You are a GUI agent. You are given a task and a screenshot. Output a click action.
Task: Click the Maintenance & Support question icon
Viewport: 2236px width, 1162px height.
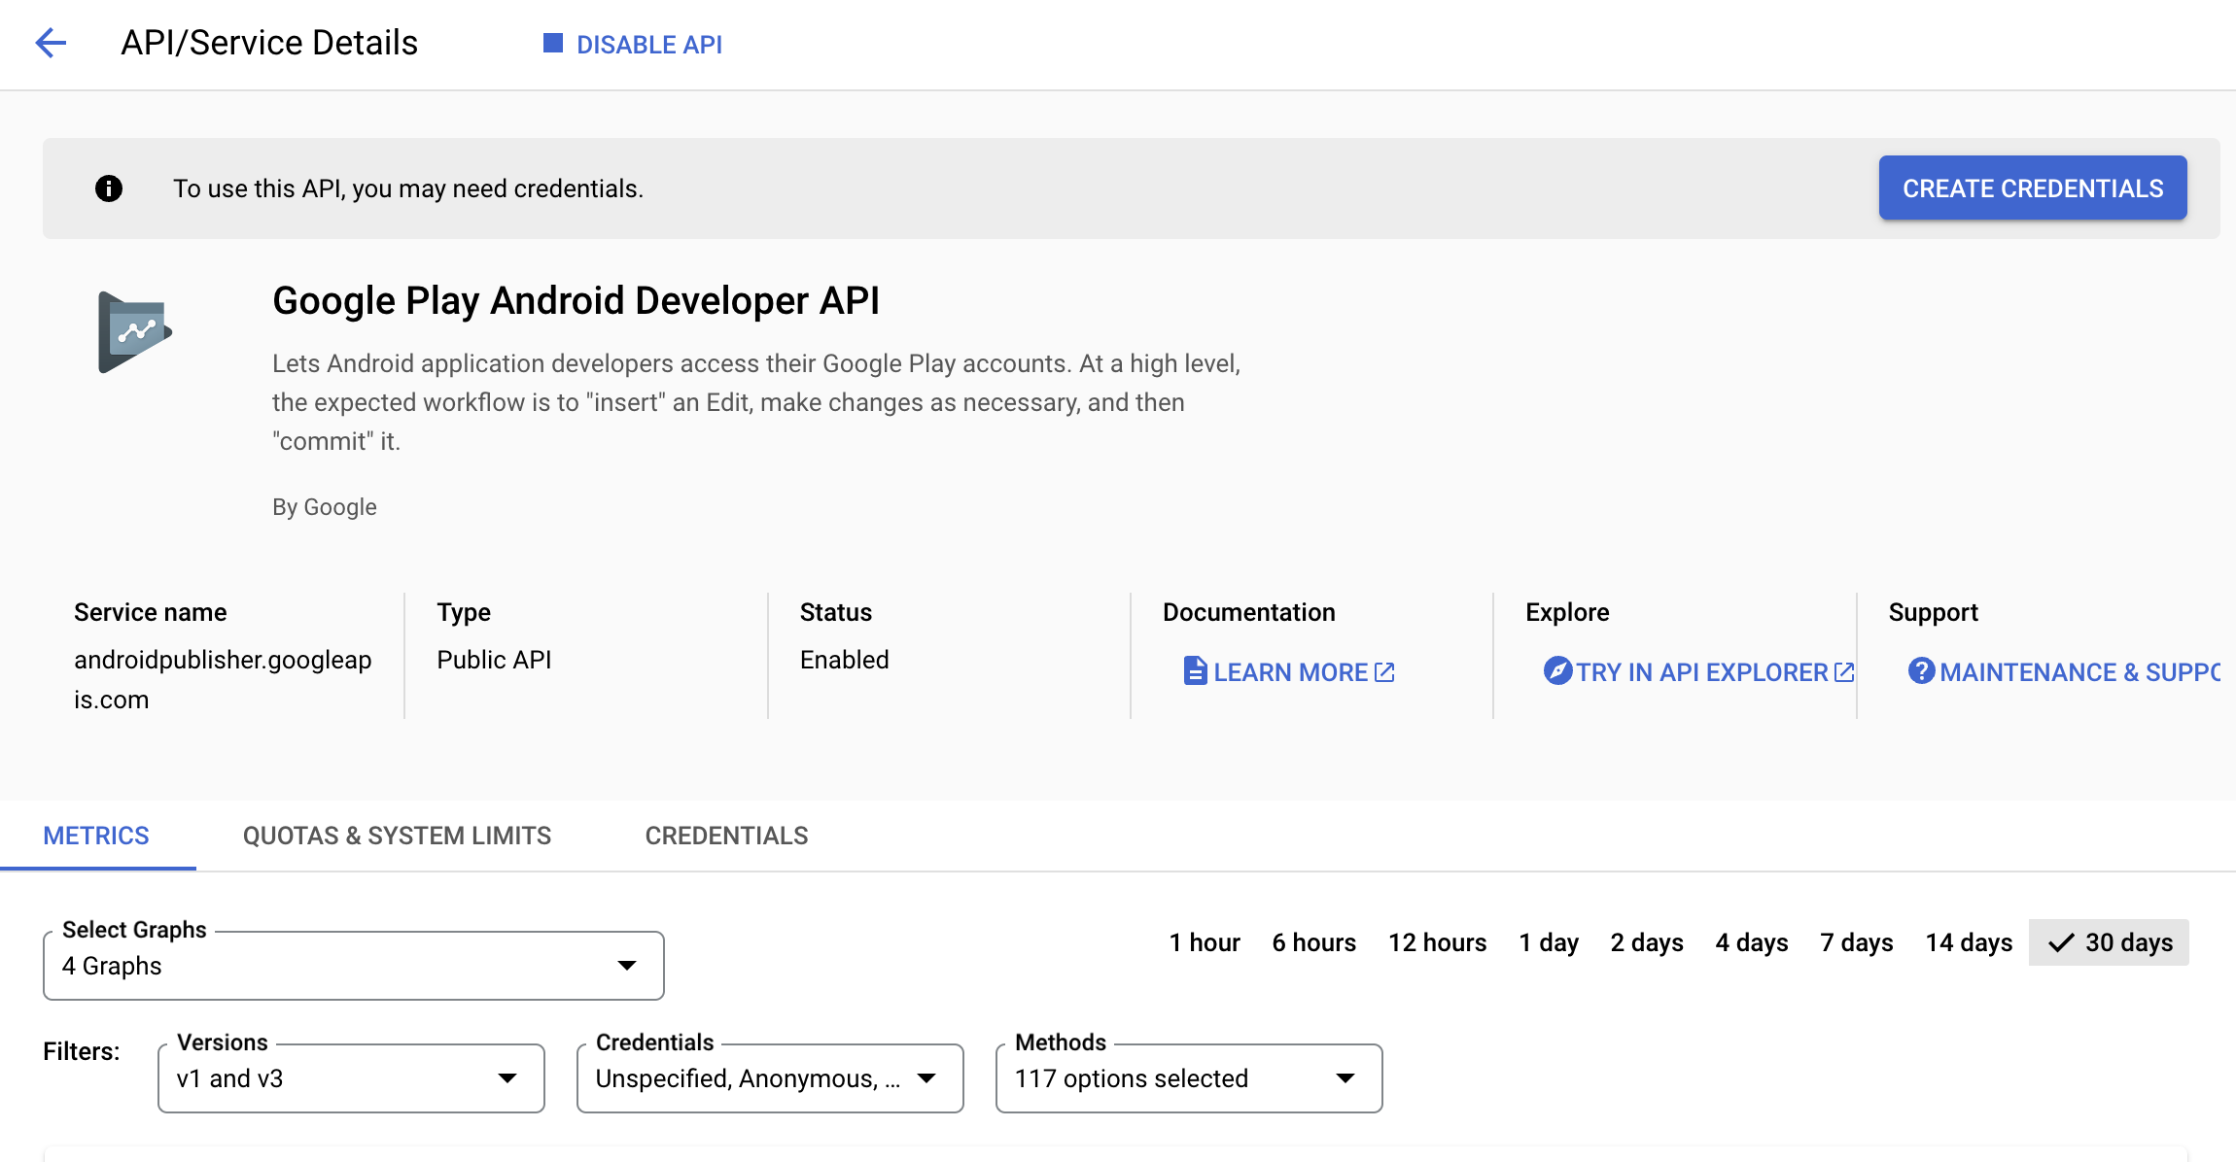1921,671
